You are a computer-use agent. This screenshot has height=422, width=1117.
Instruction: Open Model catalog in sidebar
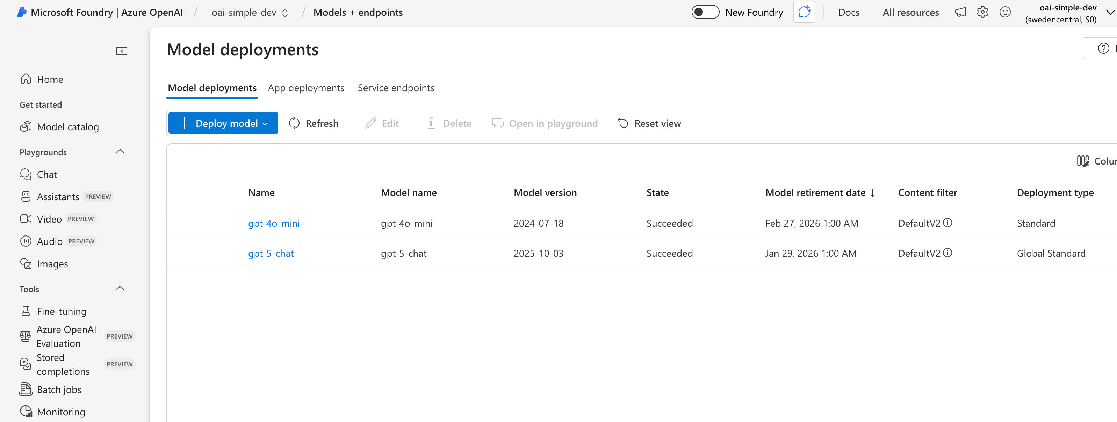click(59, 127)
